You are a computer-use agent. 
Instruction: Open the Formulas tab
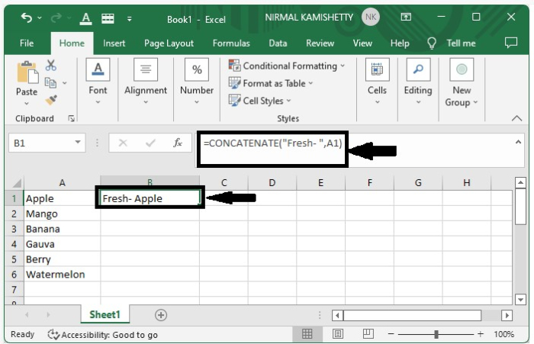click(x=231, y=43)
